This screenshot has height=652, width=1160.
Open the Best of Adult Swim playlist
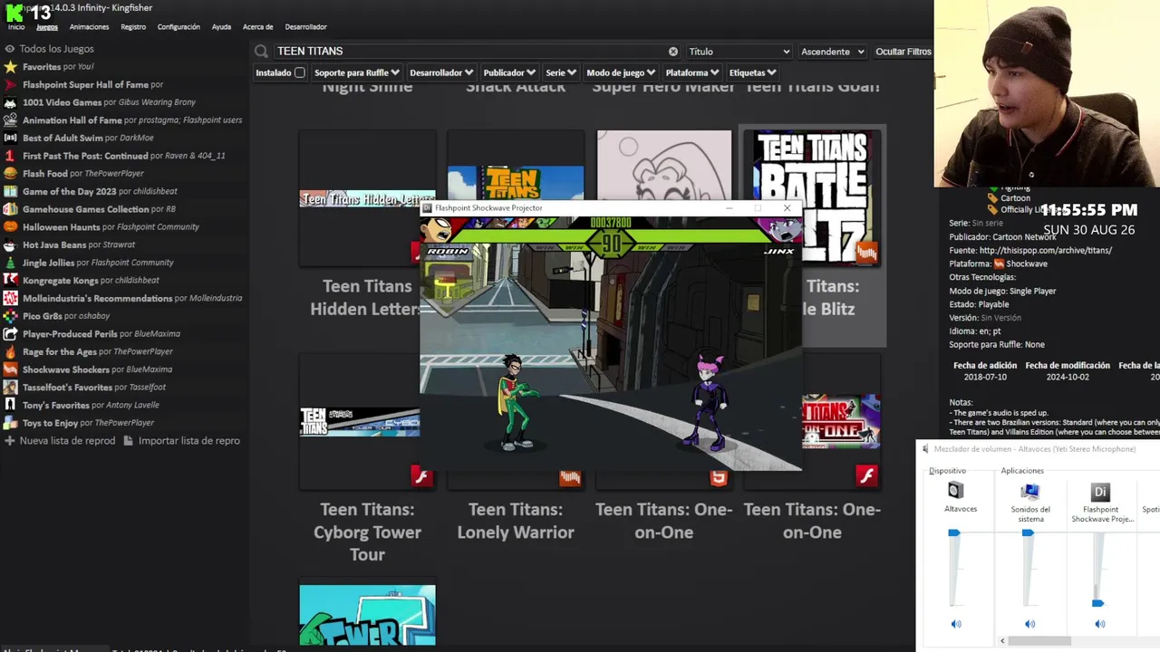pyautogui.click(x=88, y=138)
